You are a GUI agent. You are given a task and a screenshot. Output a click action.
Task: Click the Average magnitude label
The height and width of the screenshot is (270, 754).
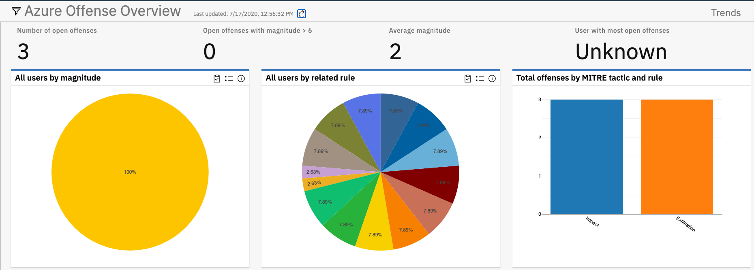point(420,30)
